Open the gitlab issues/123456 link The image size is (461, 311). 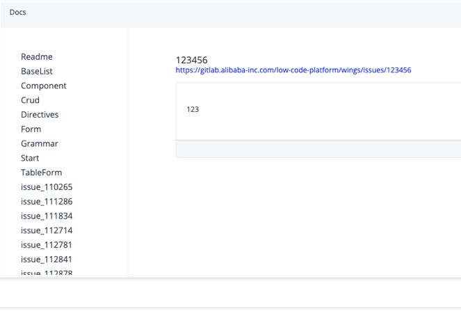293,70
